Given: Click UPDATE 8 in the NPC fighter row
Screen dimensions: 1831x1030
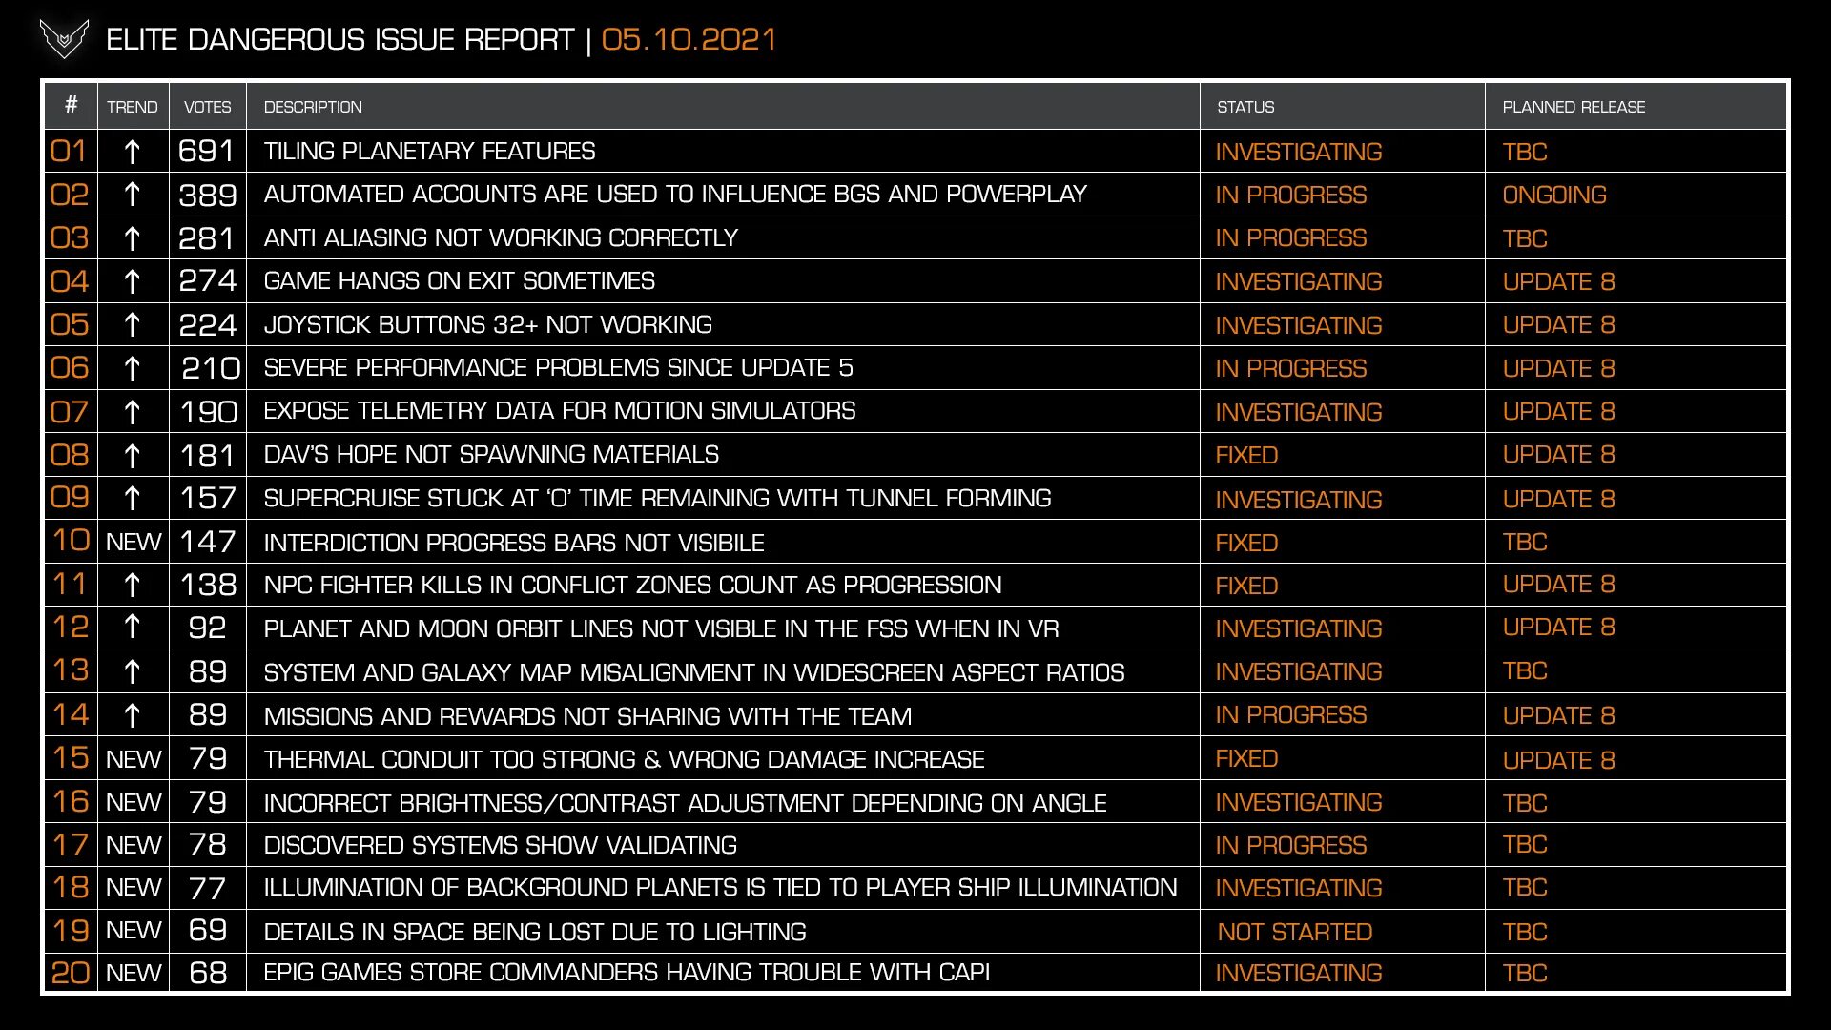Looking at the screenshot, I should (x=1558, y=585).
